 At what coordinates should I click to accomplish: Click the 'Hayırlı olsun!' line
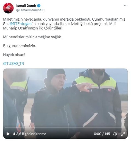pyautogui.click(x=14, y=55)
